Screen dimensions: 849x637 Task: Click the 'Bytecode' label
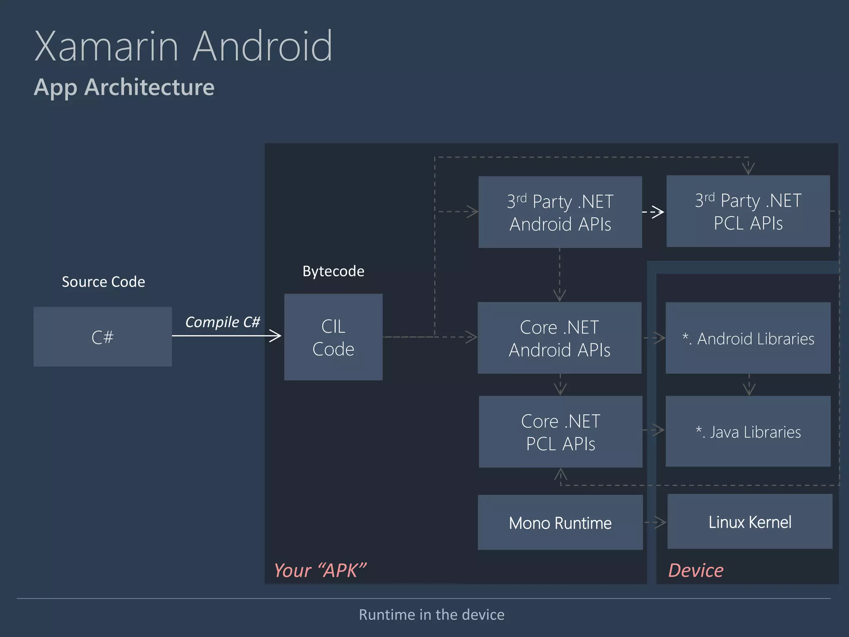point(333,271)
